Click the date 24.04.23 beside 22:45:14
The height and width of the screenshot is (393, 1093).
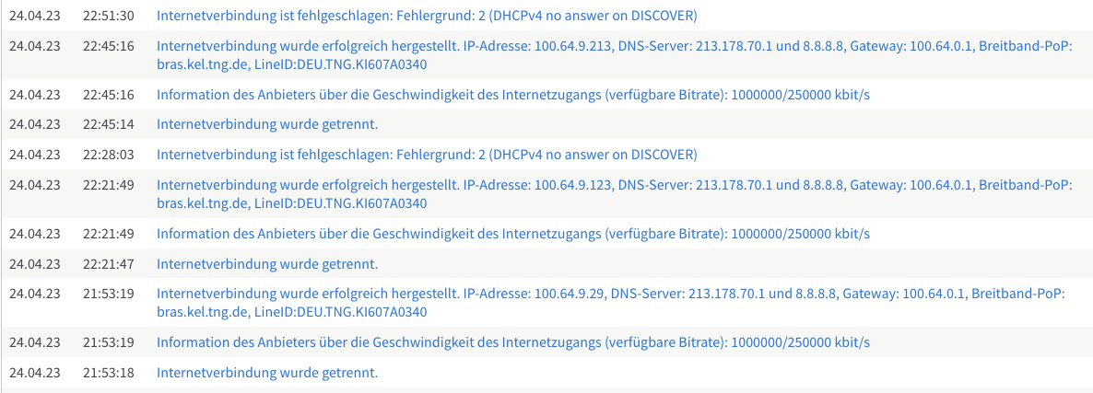[35, 124]
